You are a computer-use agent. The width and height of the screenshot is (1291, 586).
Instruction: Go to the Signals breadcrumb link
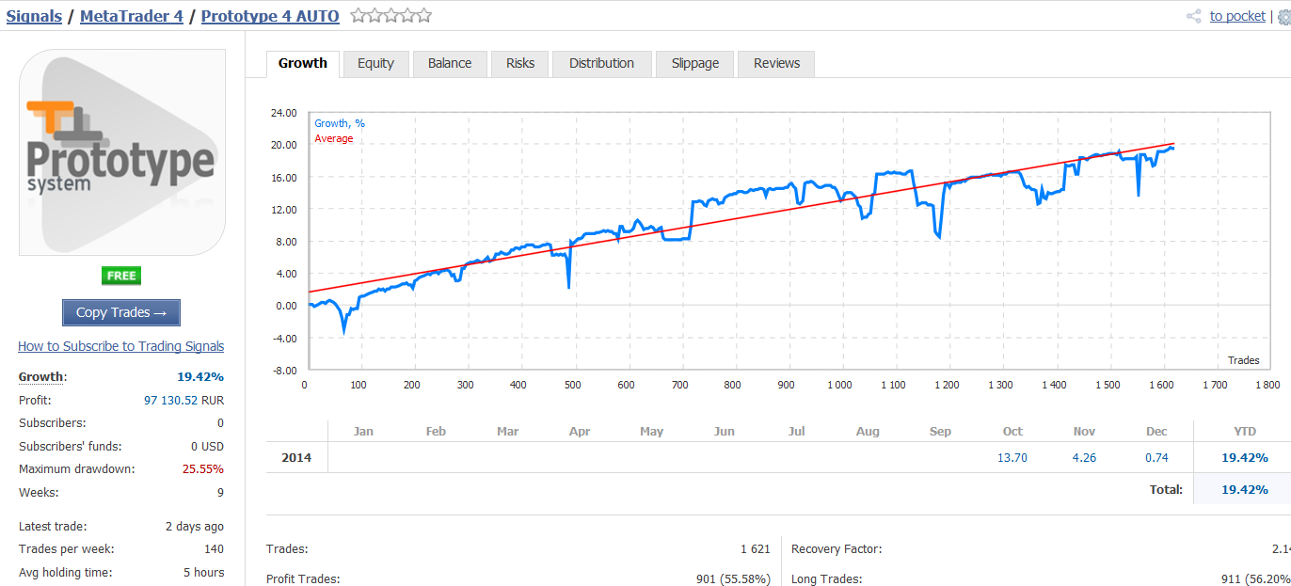[34, 16]
